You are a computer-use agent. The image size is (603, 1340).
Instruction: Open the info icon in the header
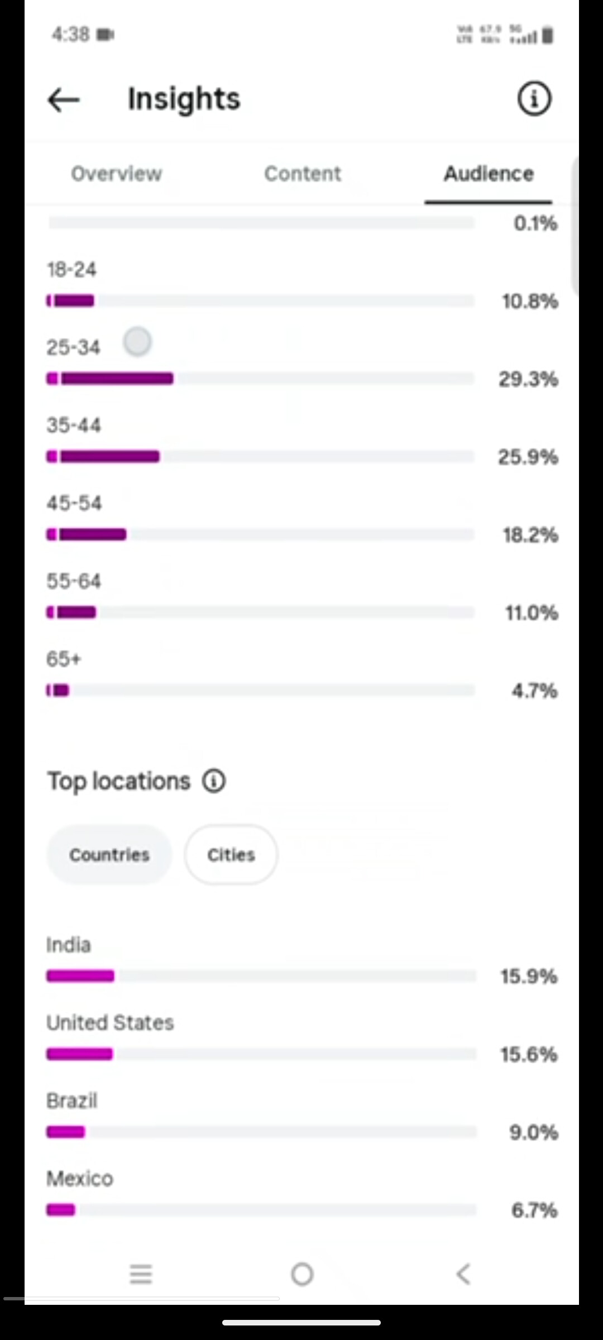tap(534, 99)
